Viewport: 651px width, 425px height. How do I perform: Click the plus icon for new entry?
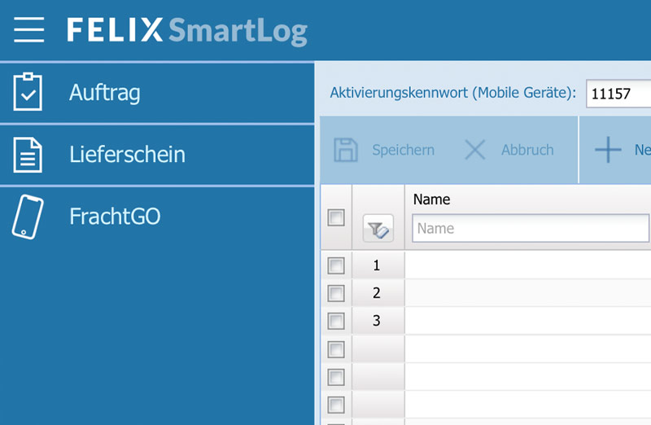(x=608, y=150)
